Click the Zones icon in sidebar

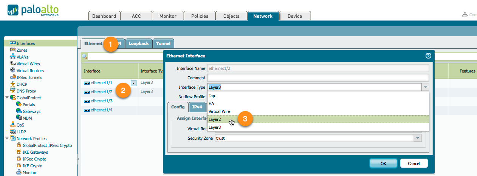[x=12, y=50]
